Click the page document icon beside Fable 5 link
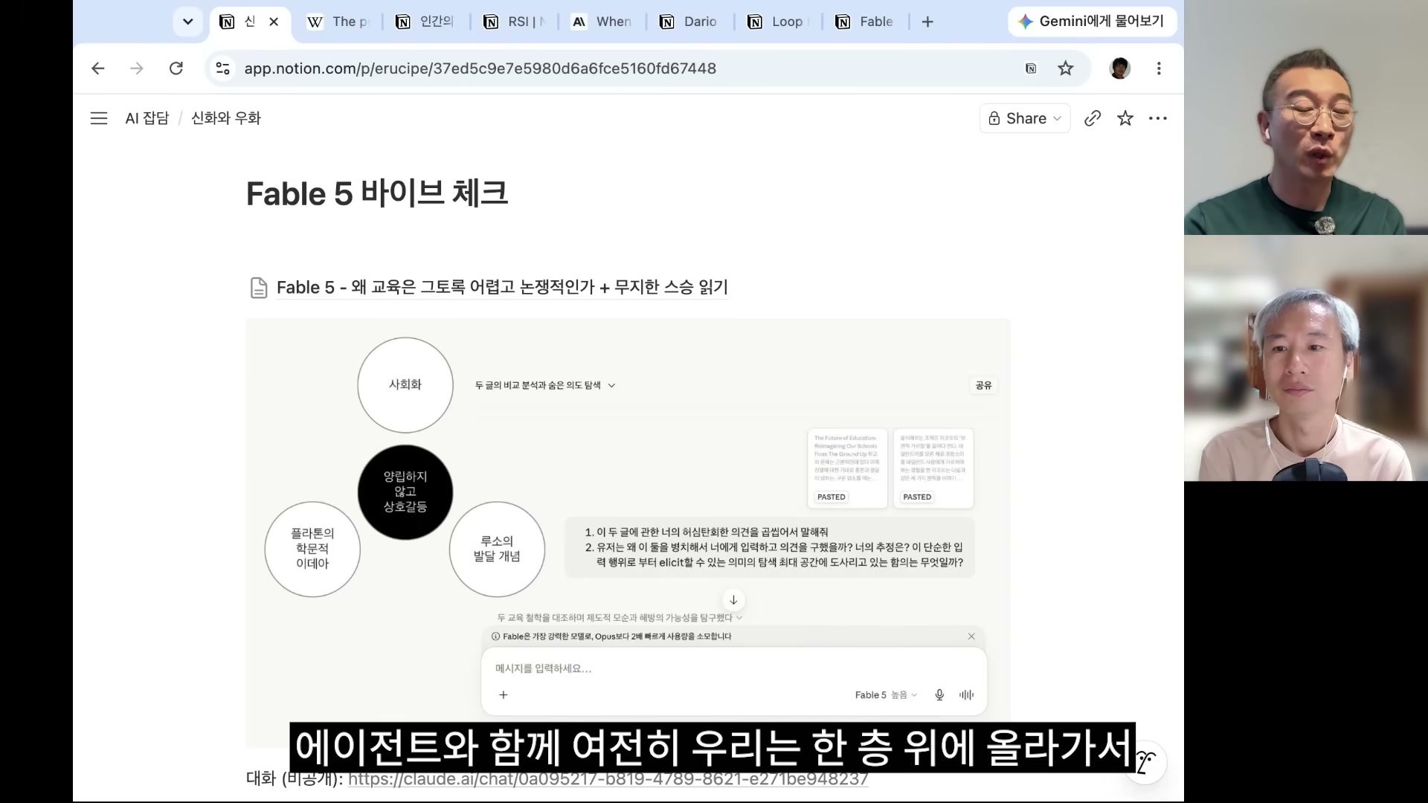1428x803 pixels. pos(259,288)
